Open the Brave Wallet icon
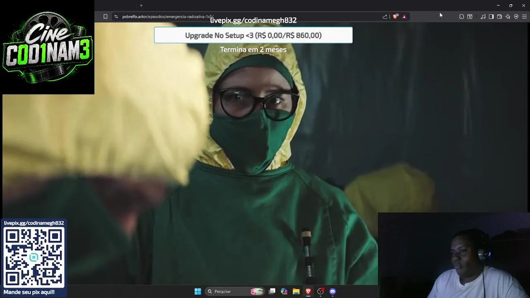This screenshot has width=530, height=298. pos(499,17)
